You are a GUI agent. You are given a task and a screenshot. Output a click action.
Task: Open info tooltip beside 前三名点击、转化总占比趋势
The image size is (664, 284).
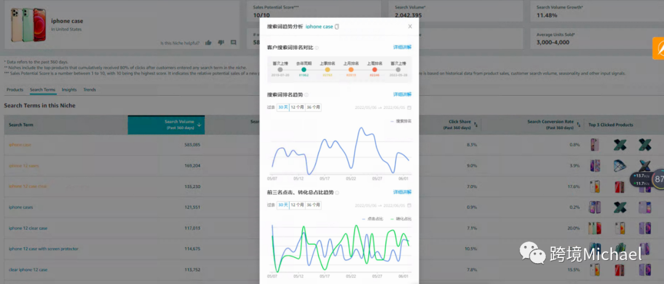337,192
